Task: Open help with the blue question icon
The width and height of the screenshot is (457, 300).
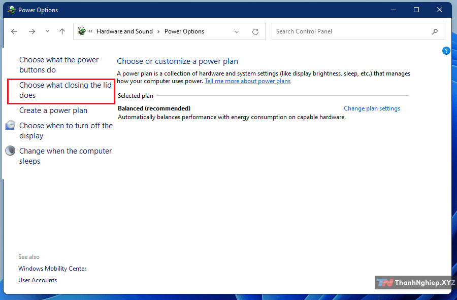Action: pyautogui.click(x=446, y=51)
